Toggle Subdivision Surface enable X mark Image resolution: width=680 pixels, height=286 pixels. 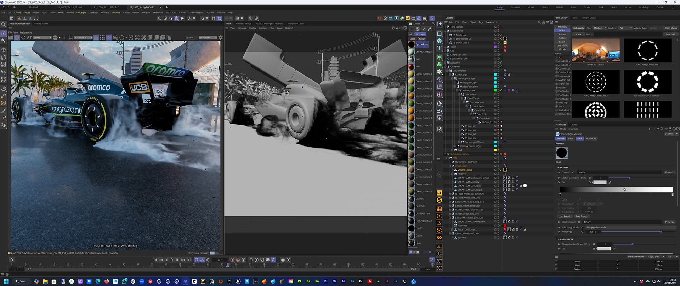pos(501,154)
